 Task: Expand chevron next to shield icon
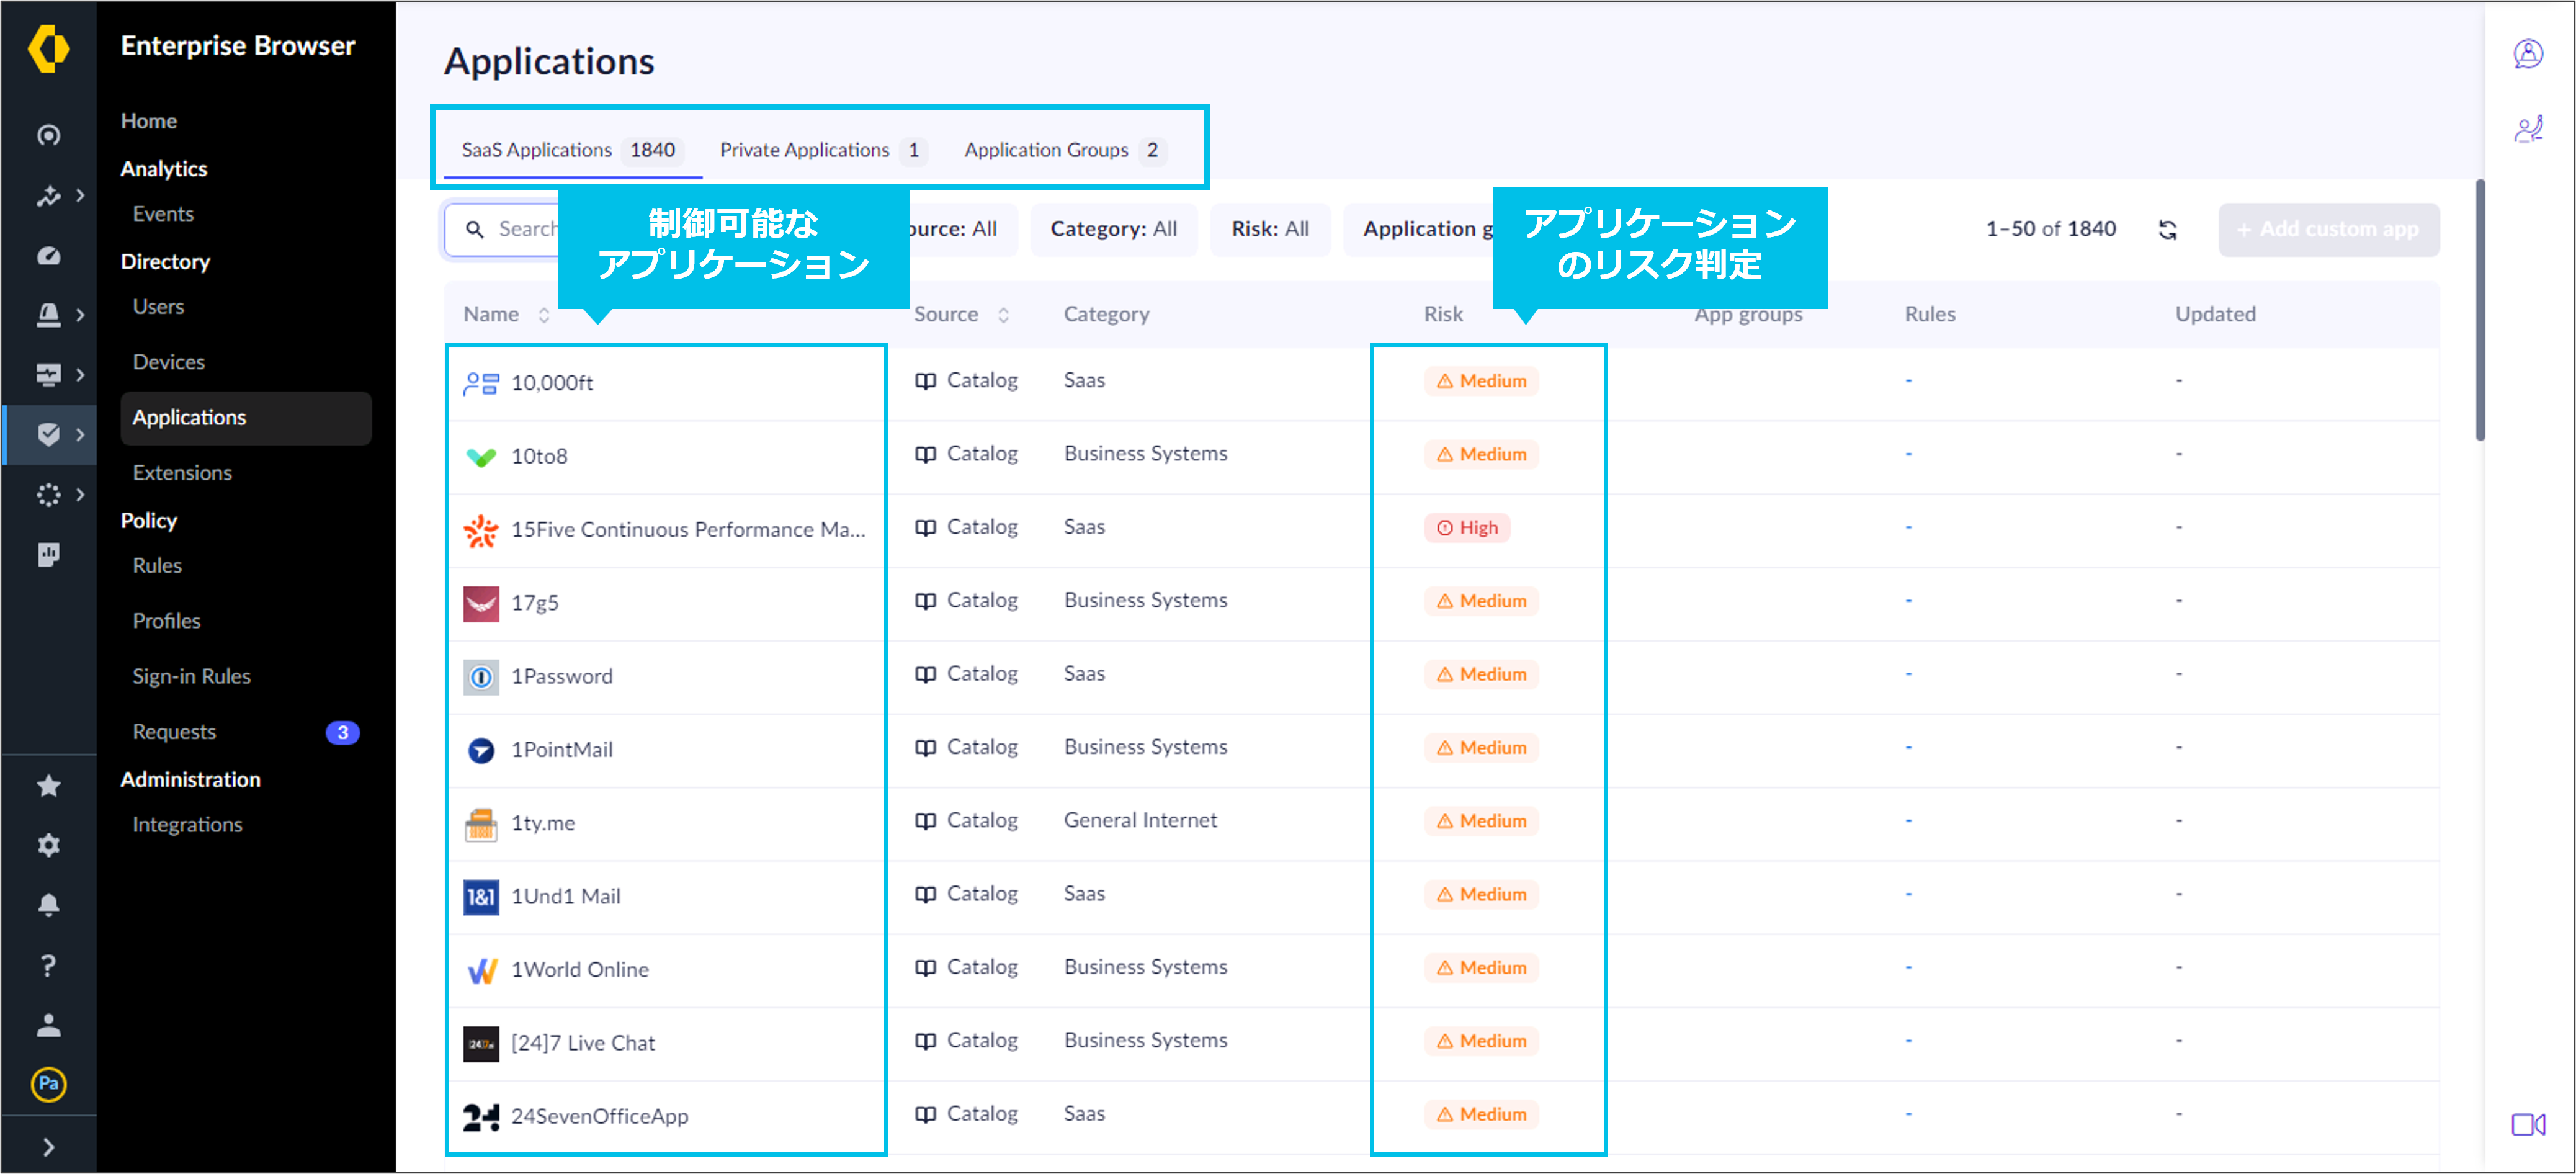(80, 434)
